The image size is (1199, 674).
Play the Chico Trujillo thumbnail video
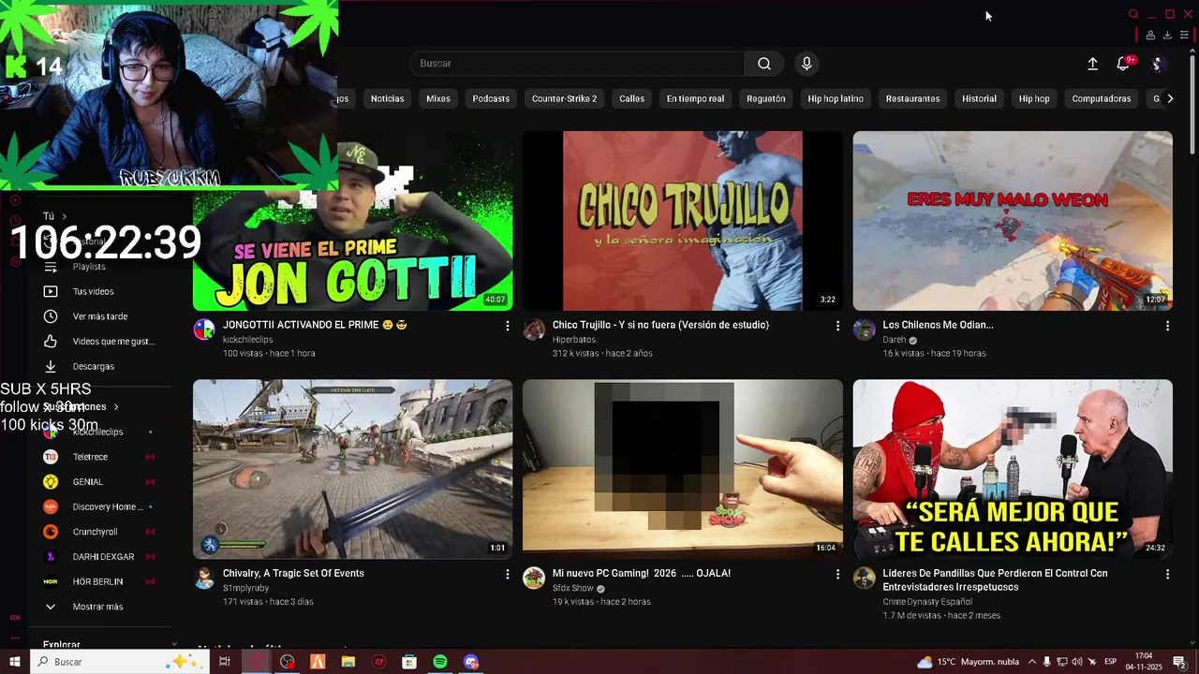[x=683, y=221]
